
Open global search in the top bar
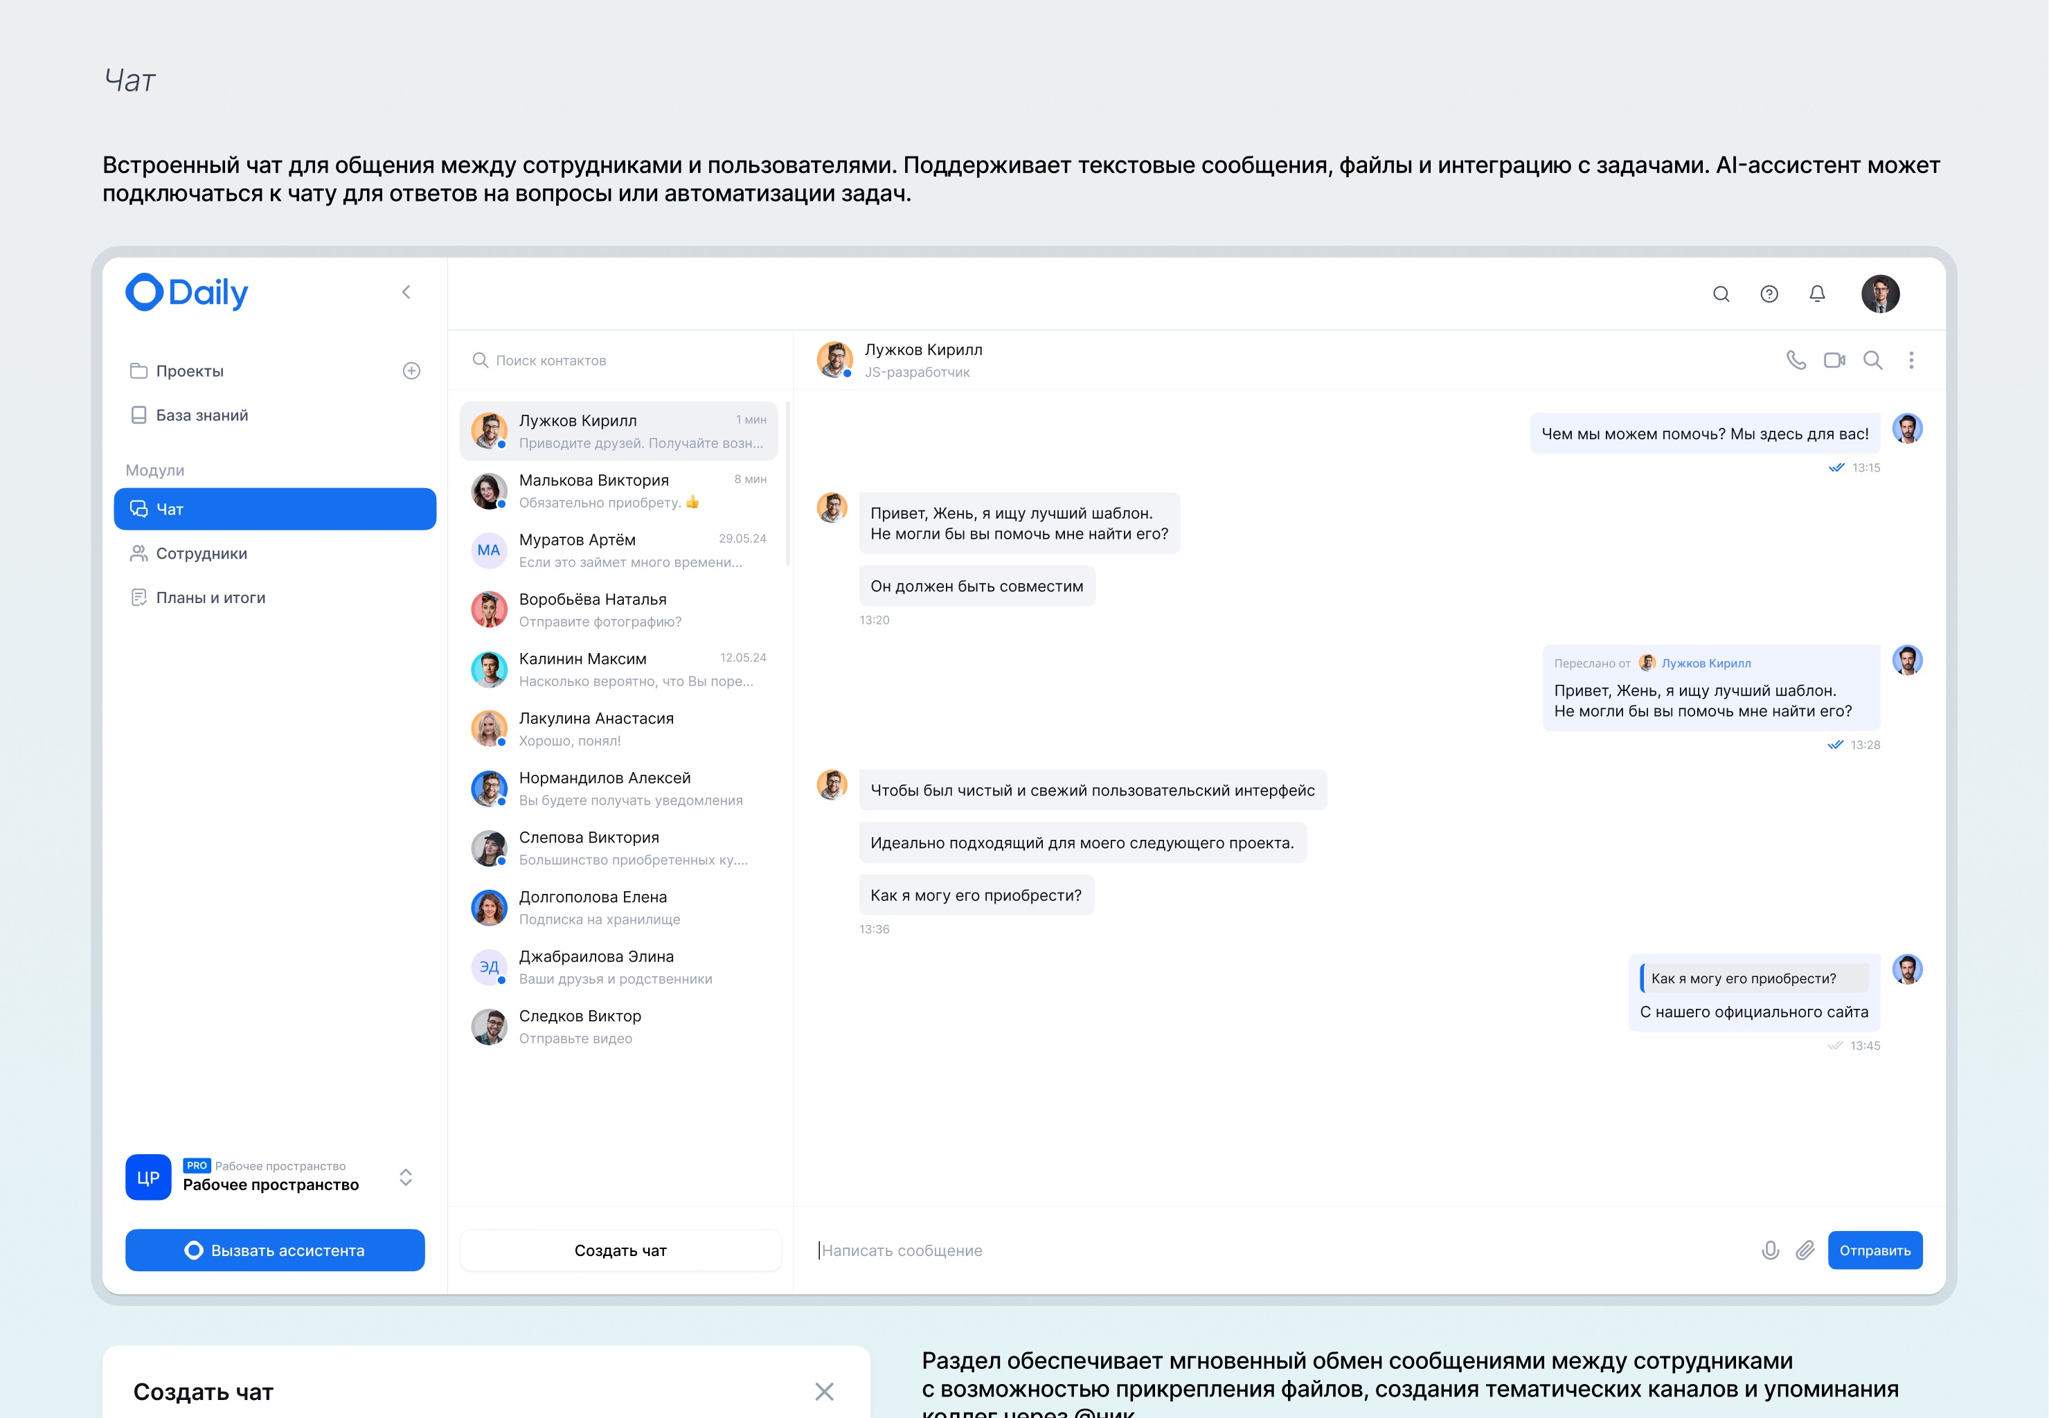pos(1721,293)
